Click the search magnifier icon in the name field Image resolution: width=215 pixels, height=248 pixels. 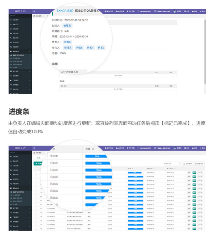(x=180, y=163)
